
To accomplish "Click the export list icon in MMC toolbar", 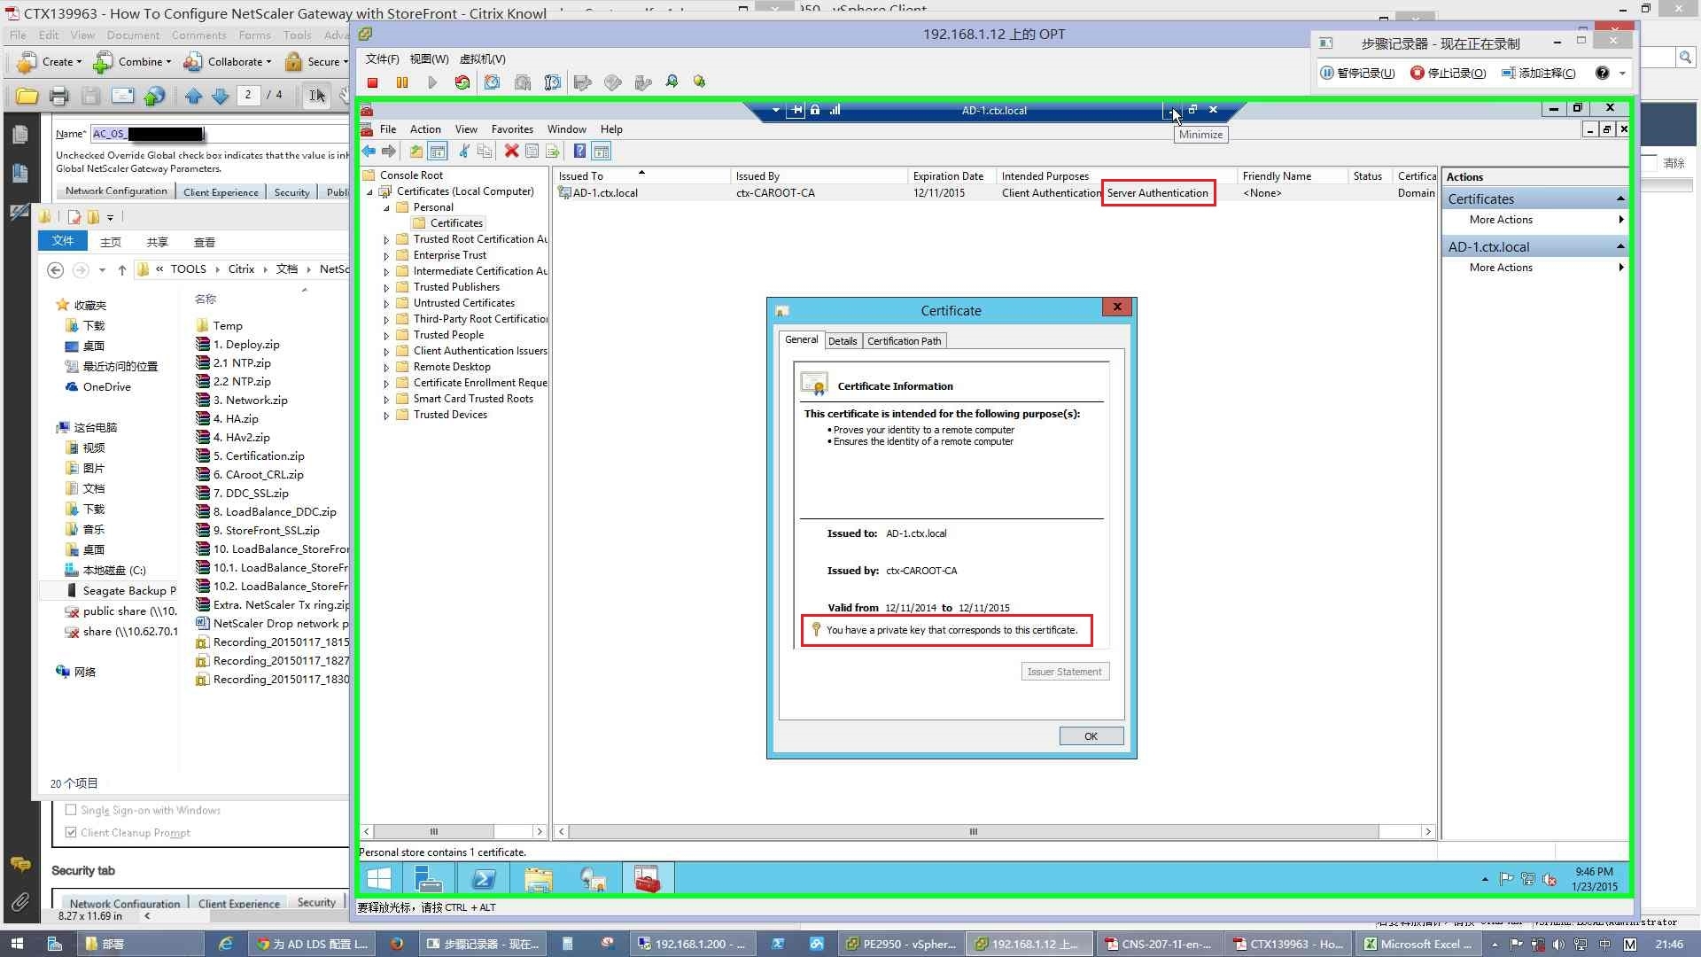I will [553, 152].
